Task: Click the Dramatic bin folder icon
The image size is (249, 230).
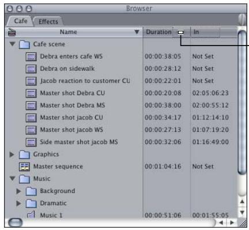Action: 31,203
